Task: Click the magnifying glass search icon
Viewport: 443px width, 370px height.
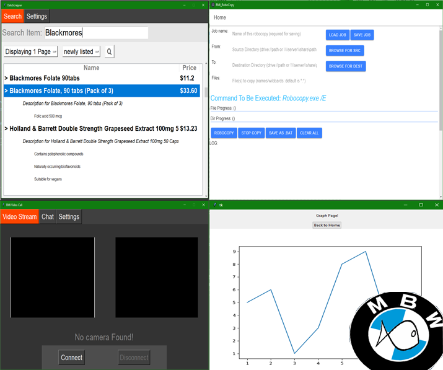Action: 109,52
